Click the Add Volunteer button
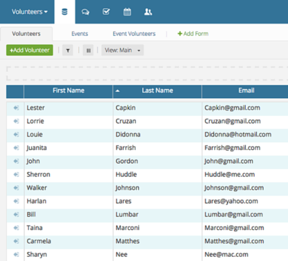The width and height of the screenshot is (288, 261). pyautogui.click(x=30, y=50)
